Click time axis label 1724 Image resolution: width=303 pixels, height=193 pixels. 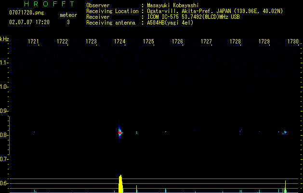(x=120, y=41)
